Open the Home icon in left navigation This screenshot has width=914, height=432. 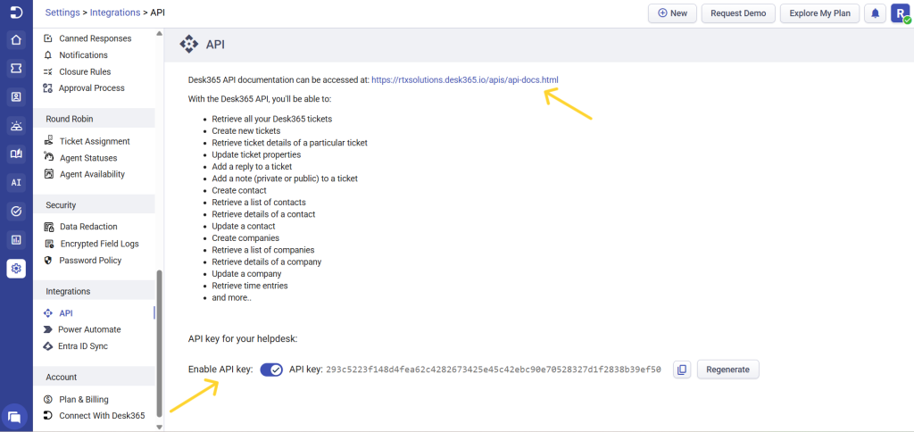tap(16, 39)
